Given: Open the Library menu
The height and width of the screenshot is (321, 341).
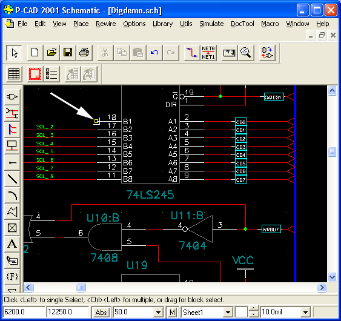Looking at the screenshot, I should [x=163, y=24].
